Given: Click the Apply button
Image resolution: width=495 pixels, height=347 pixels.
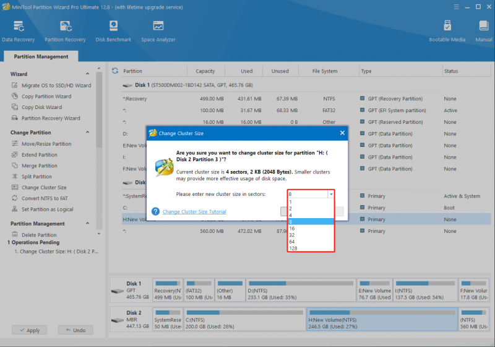Looking at the screenshot, I should point(30,330).
